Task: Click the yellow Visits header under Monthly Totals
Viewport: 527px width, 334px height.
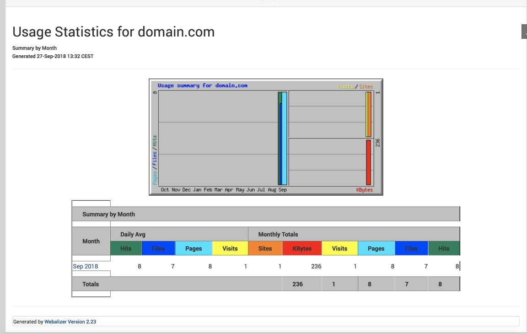Action: pos(339,249)
